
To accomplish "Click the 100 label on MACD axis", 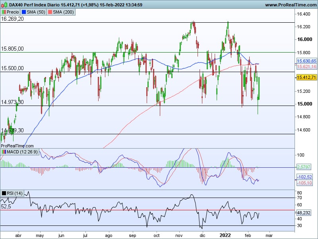I will pos(301,155).
